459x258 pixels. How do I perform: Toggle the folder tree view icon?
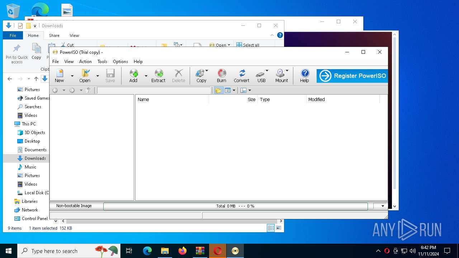(218, 90)
